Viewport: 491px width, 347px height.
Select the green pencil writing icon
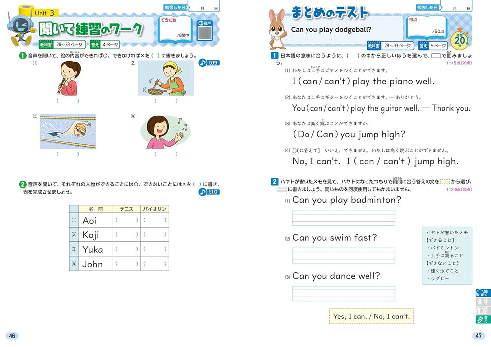coord(480,320)
